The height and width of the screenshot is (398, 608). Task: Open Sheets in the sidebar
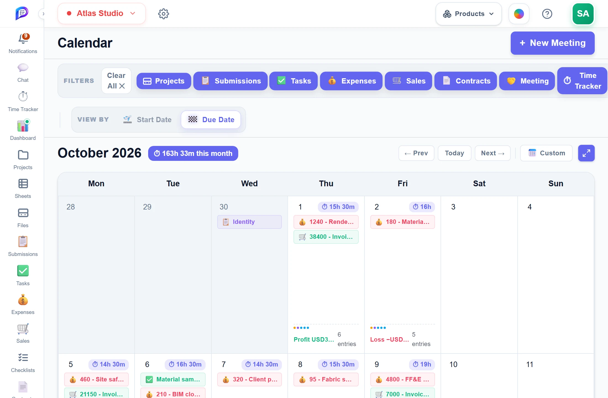(23, 188)
